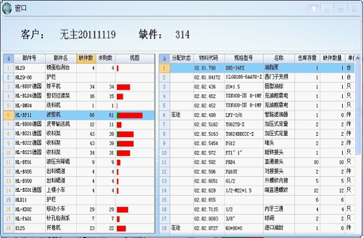Select material code 02.02.6051 cell
The image size is (363, 238).
point(209,181)
